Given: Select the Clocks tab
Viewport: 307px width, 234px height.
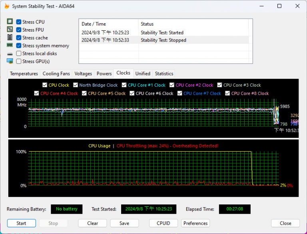Looking at the screenshot, I should click(x=124, y=73).
